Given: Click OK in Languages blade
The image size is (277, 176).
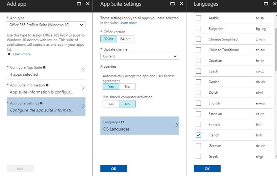Looking at the screenshot, I should [x=207, y=169].
